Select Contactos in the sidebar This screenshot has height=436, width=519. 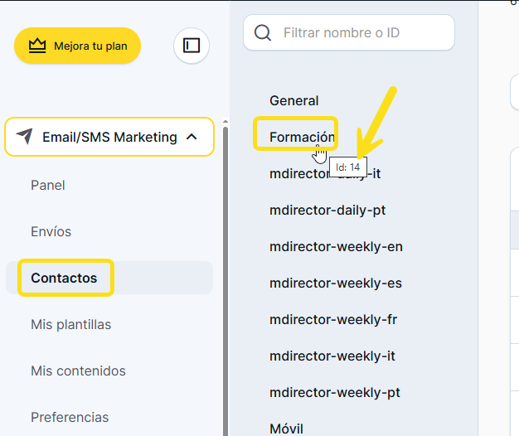(x=64, y=278)
